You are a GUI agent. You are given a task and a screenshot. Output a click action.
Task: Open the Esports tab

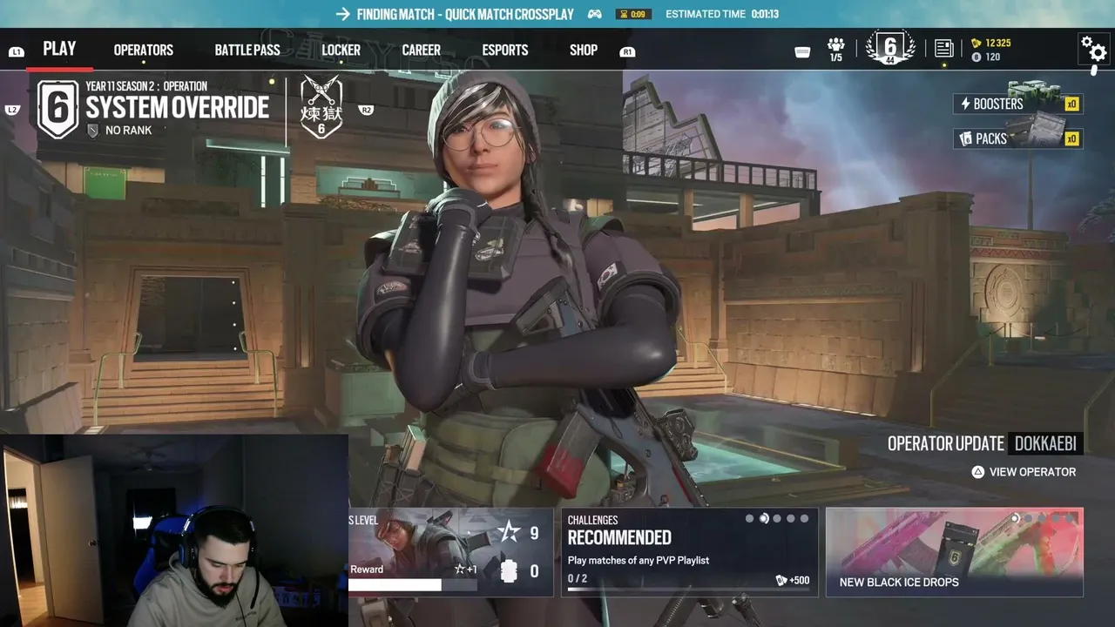coord(505,51)
